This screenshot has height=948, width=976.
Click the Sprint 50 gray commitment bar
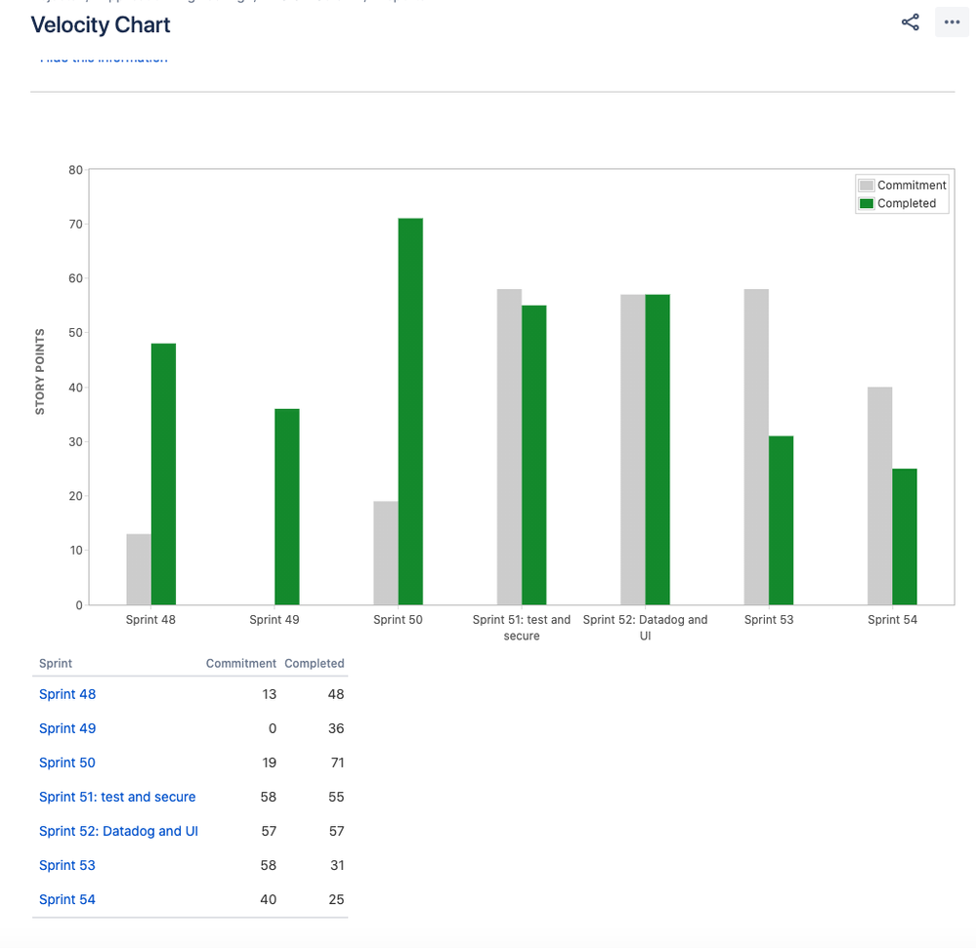[386, 553]
